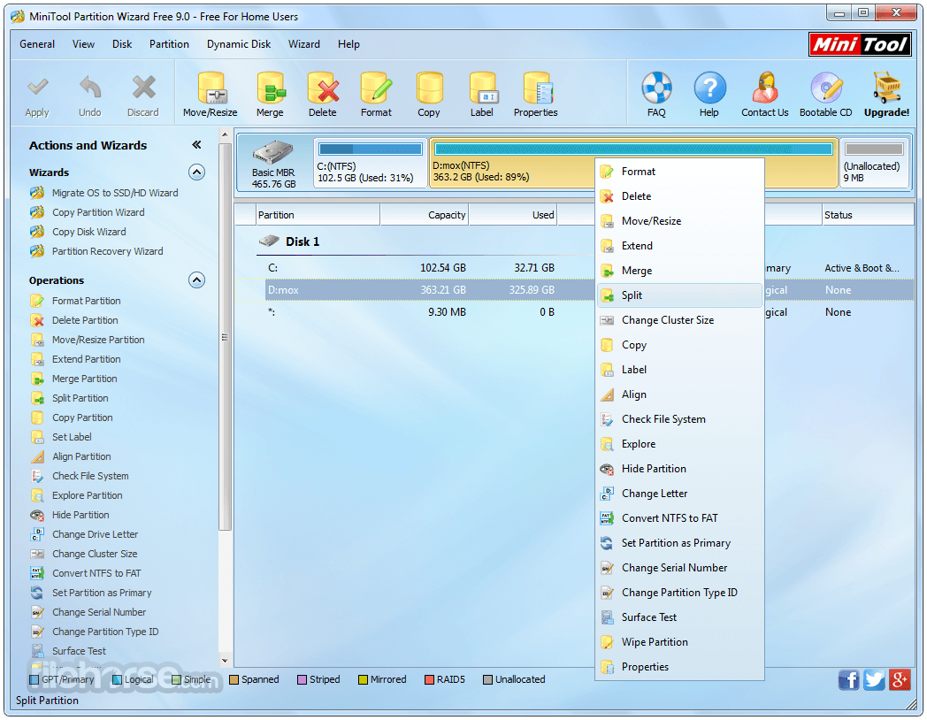Open the Facebook social icon
The width and height of the screenshot is (927, 720).
pyautogui.click(x=848, y=679)
